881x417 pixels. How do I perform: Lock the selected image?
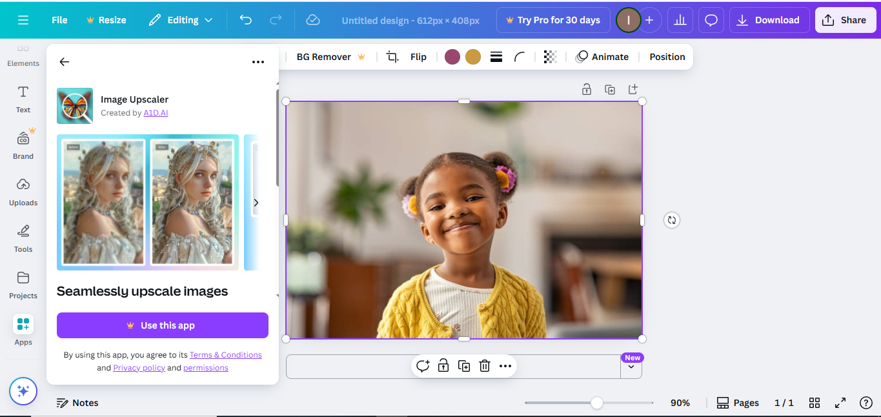[x=443, y=366]
